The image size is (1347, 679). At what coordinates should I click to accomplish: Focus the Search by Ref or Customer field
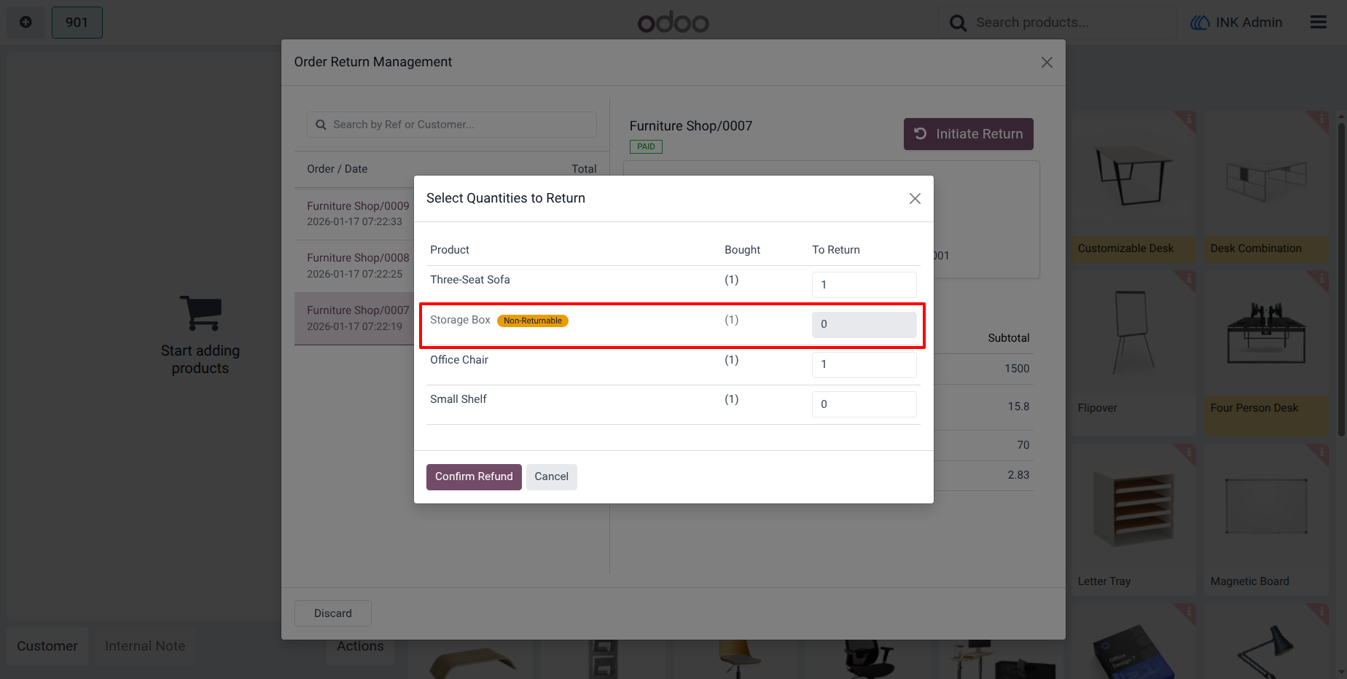[x=452, y=125]
